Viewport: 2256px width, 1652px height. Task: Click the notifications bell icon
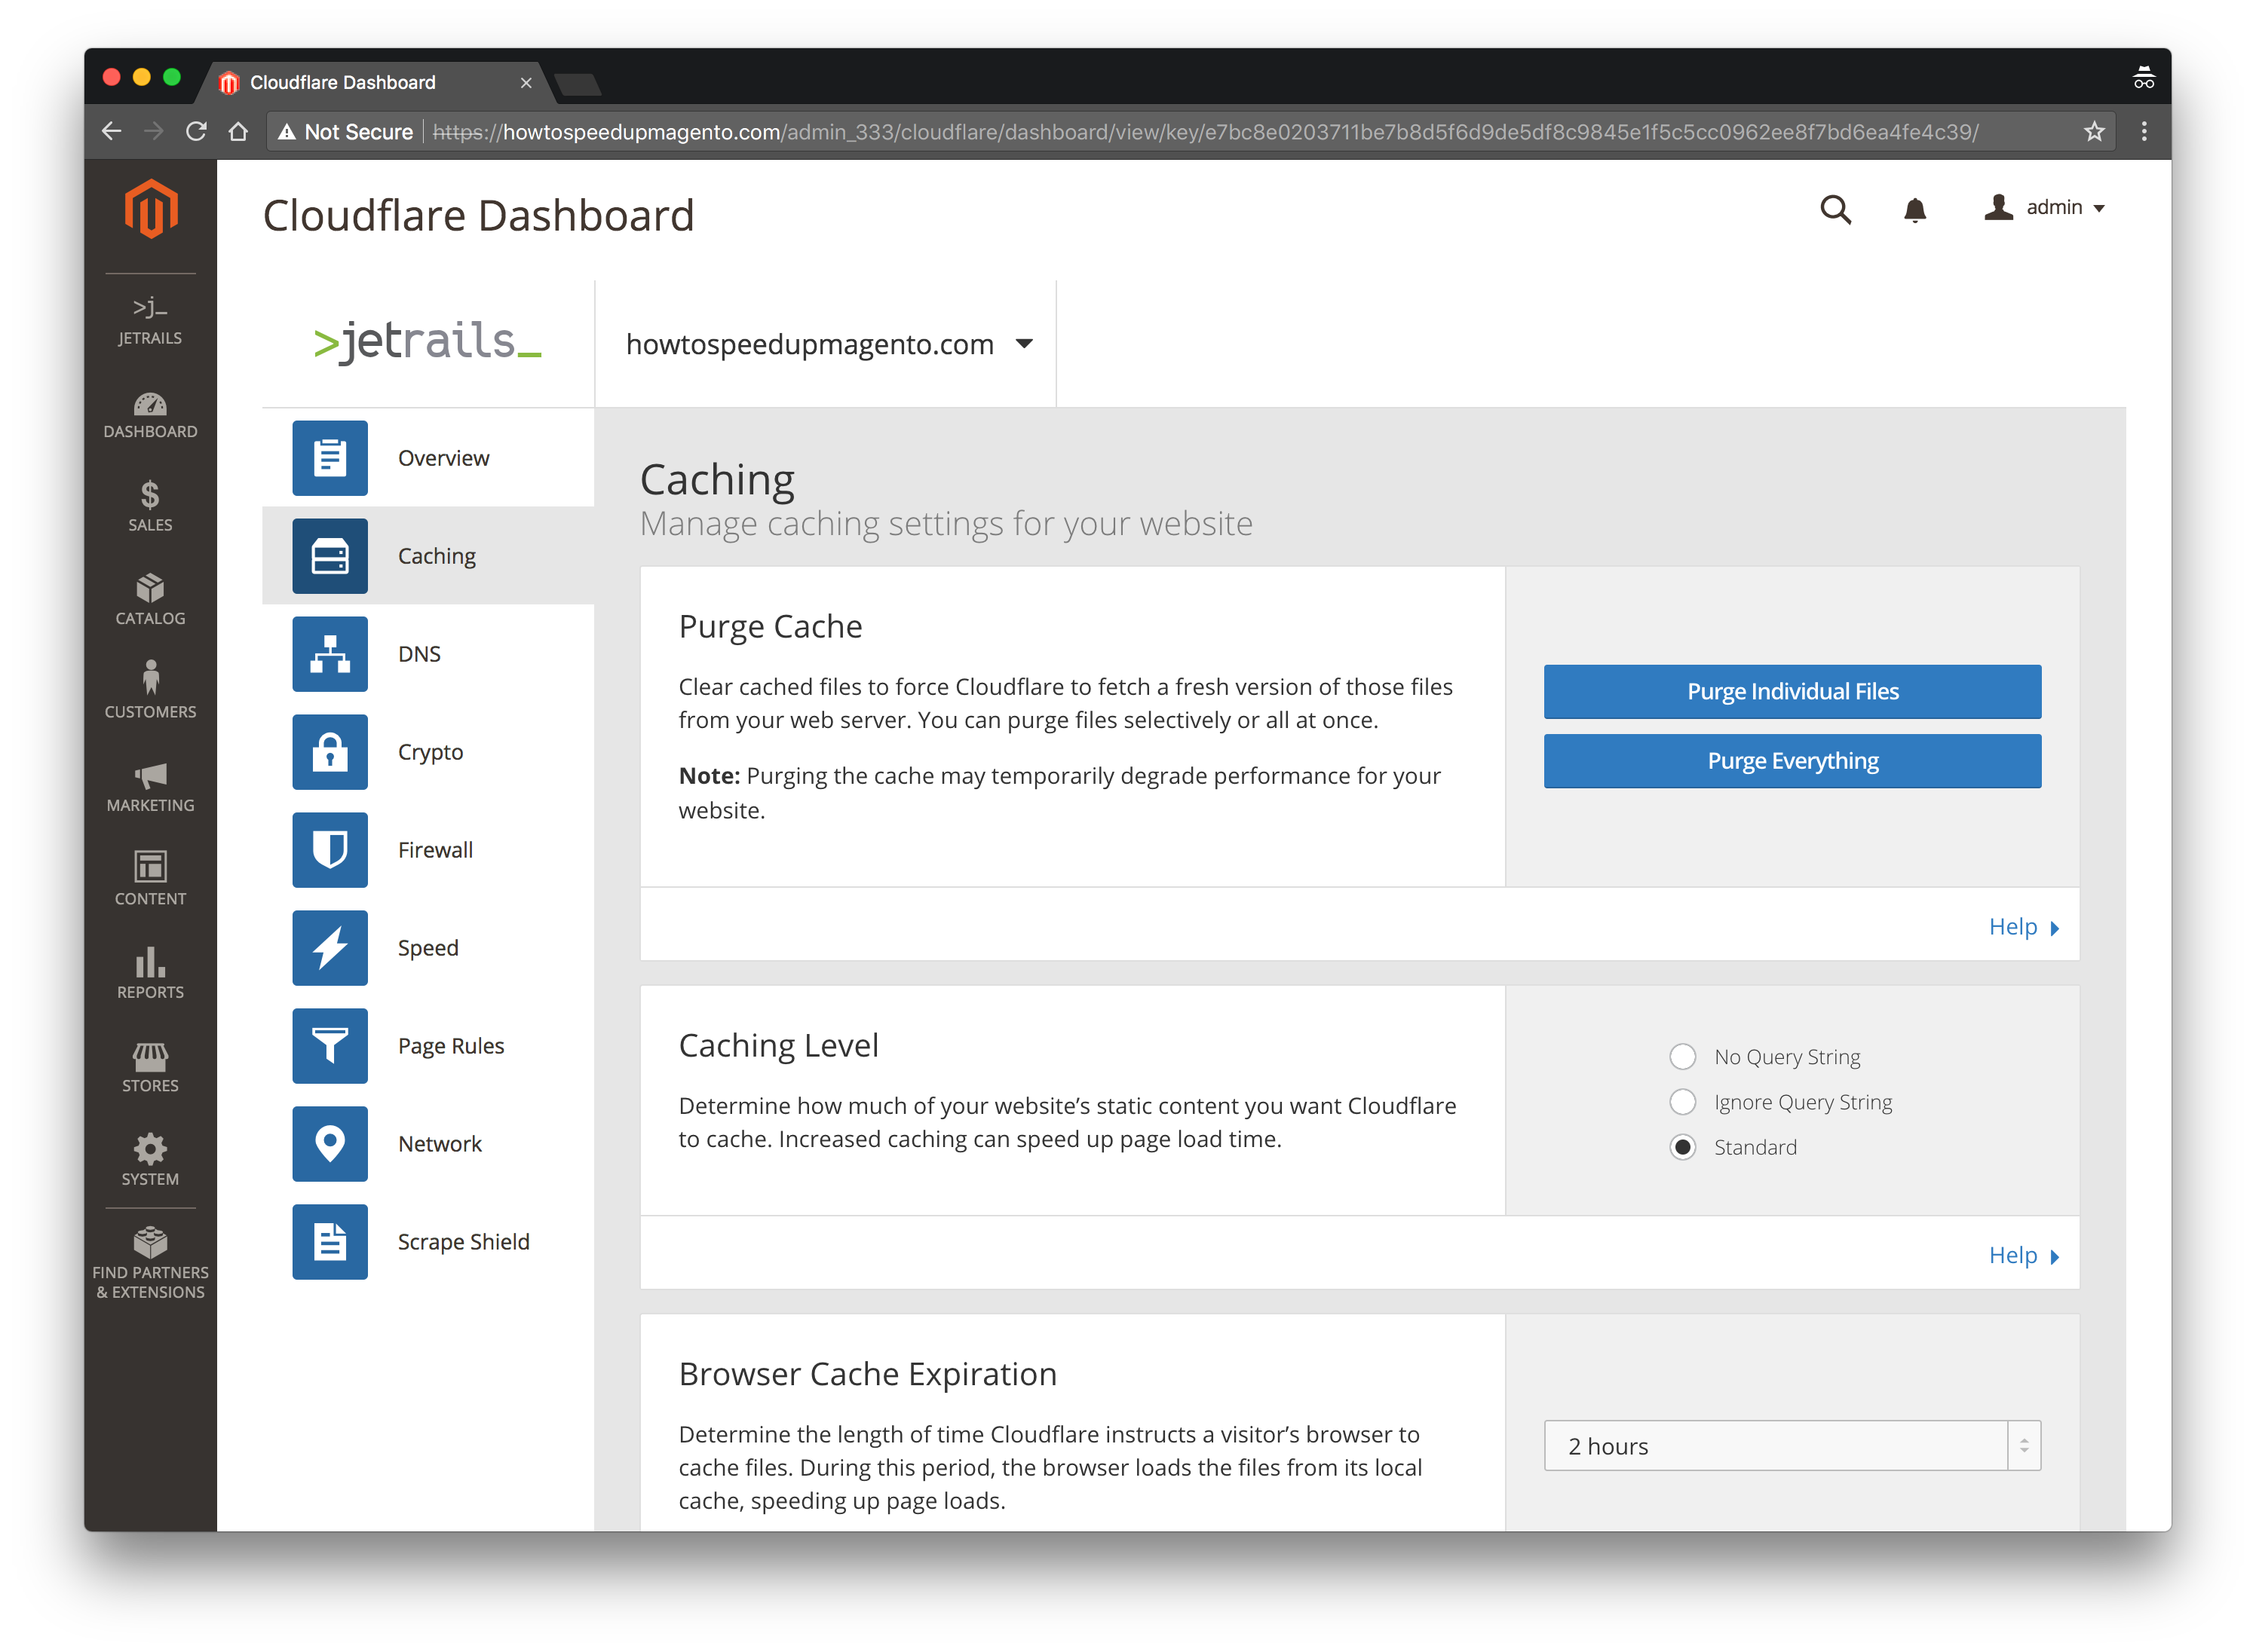point(1914,209)
